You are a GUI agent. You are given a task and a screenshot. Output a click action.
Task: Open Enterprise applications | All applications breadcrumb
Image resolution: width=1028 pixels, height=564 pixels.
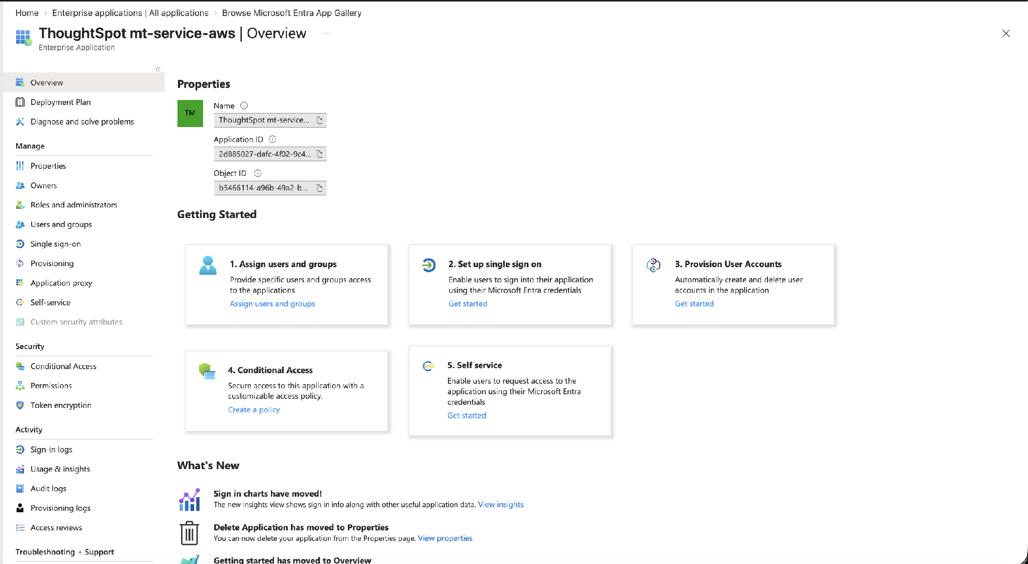(x=130, y=13)
